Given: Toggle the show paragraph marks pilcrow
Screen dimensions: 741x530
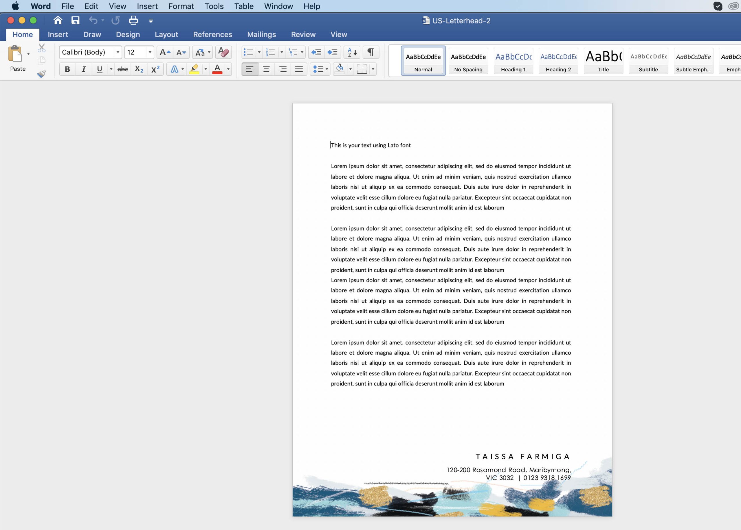Looking at the screenshot, I should pos(370,52).
